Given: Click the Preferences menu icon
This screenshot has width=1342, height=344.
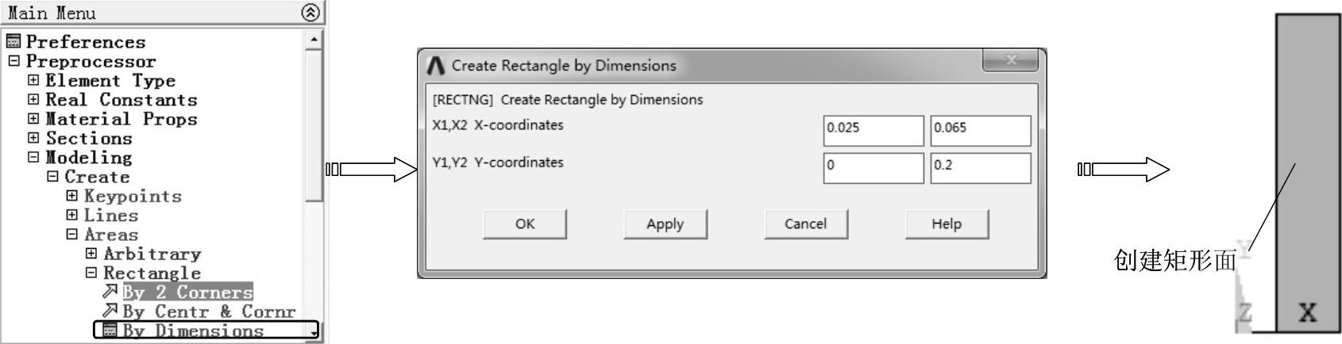Looking at the screenshot, I should (13, 41).
